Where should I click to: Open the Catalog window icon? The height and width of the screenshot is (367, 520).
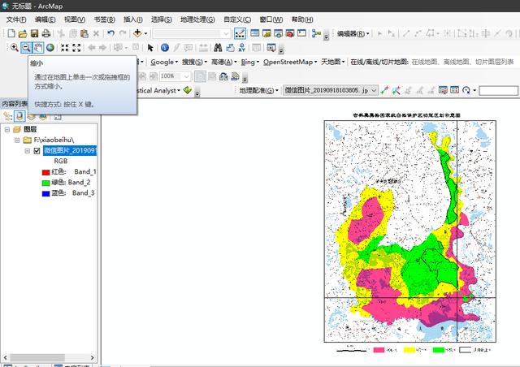[266, 33]
